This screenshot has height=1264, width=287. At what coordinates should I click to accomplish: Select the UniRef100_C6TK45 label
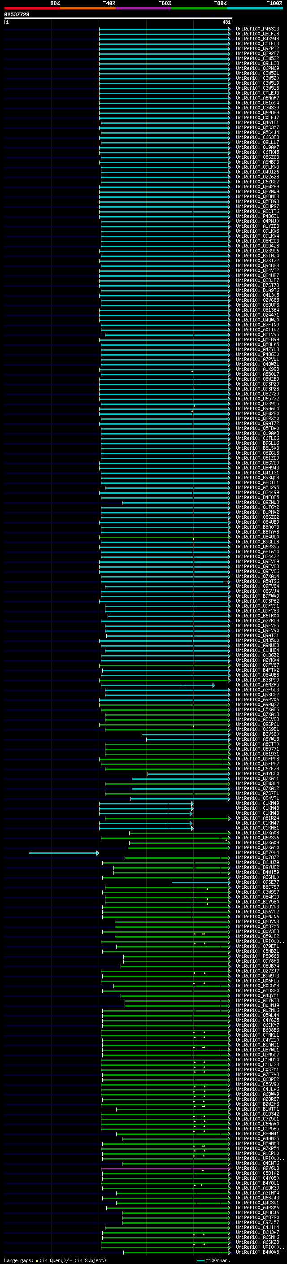[x=257, y=152]
